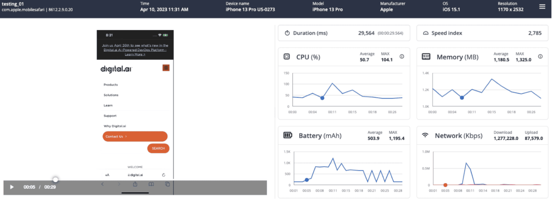Click the Network wifi icon

coord(425,135)
